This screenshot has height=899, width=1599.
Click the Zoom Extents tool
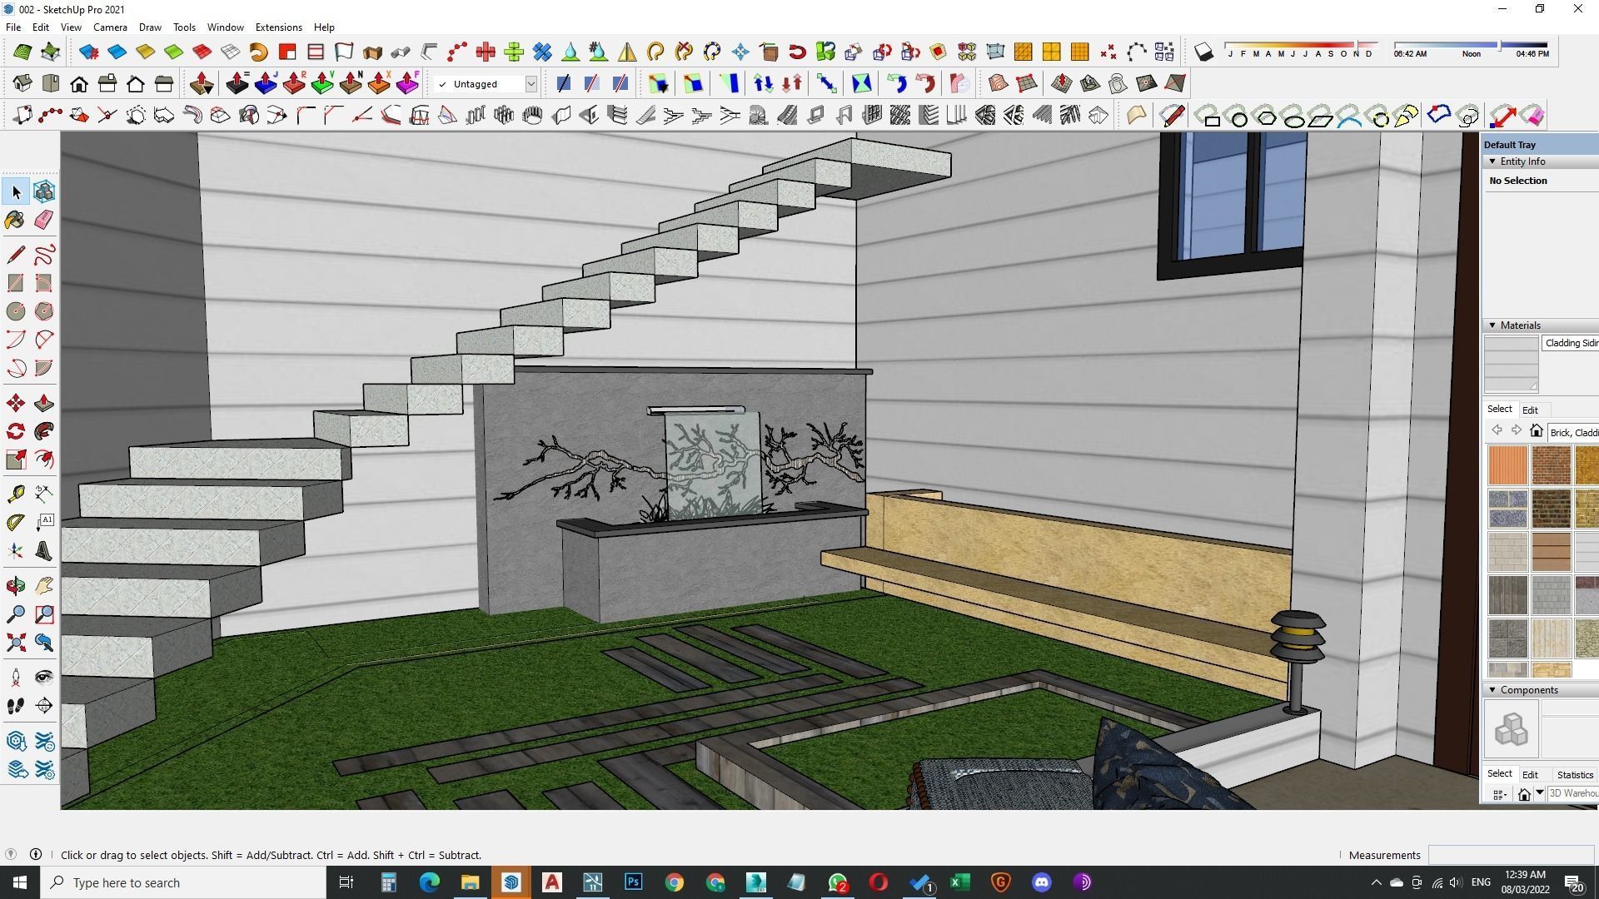click(15, 643)
